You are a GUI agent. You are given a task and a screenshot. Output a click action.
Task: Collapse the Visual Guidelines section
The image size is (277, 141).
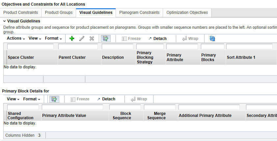coord(4,21)
